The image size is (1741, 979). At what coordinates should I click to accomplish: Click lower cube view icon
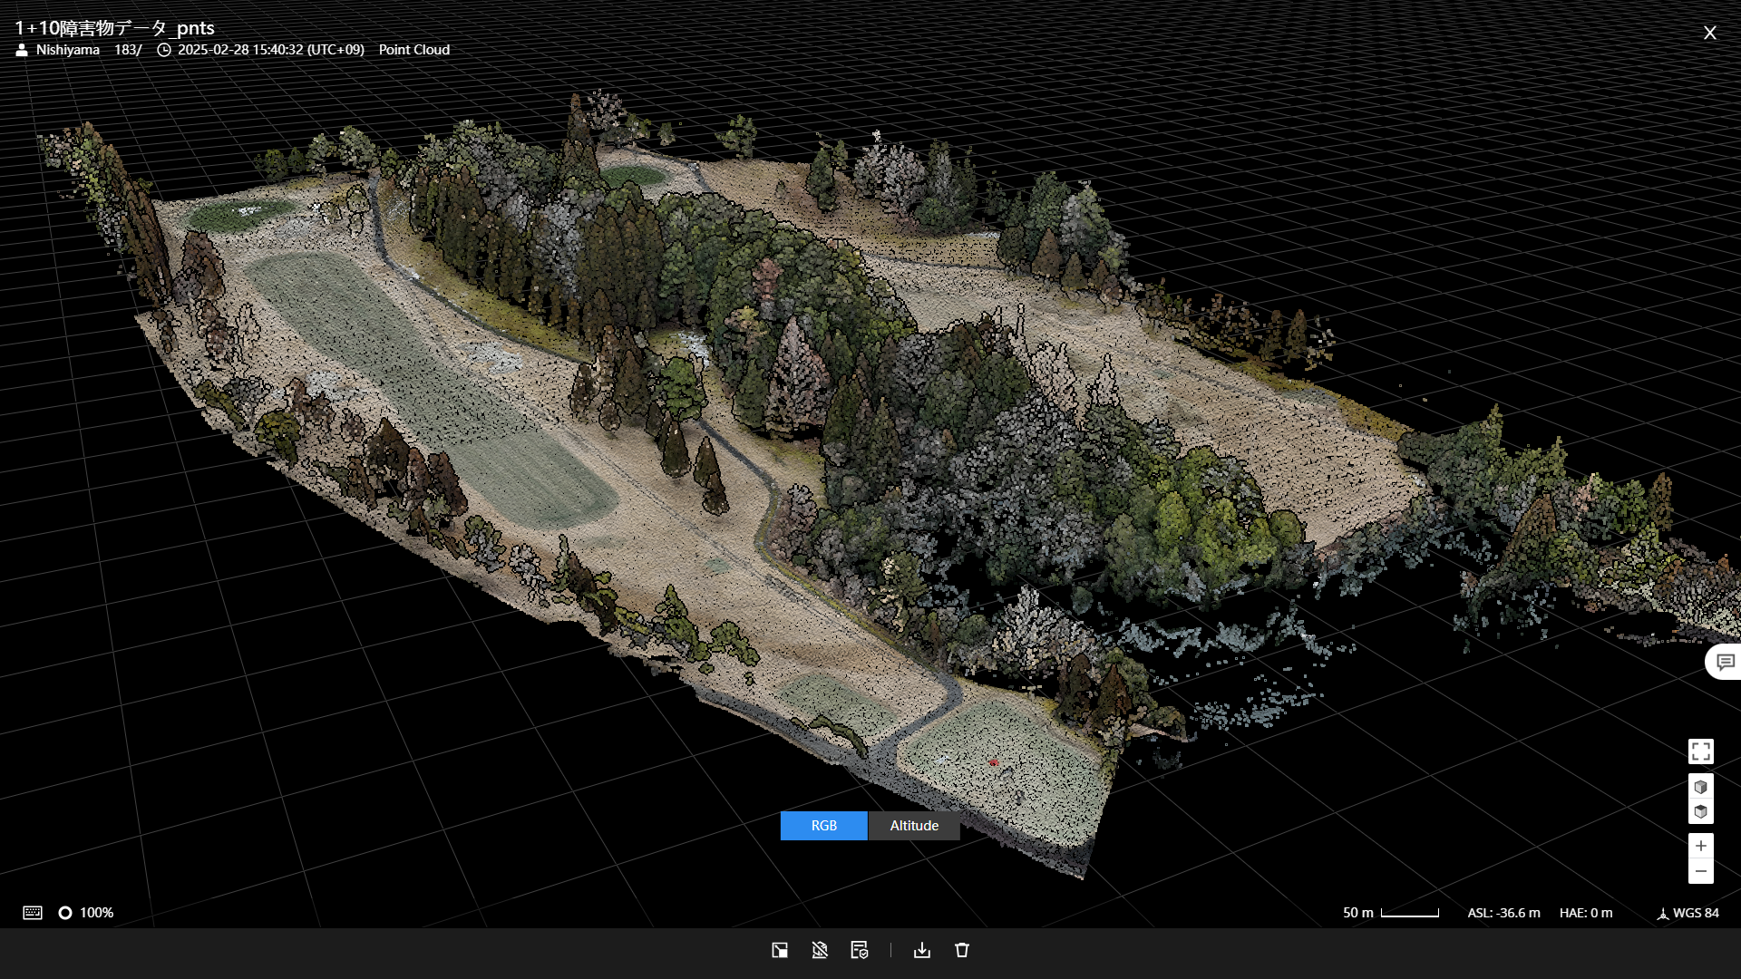[1700, 811]
